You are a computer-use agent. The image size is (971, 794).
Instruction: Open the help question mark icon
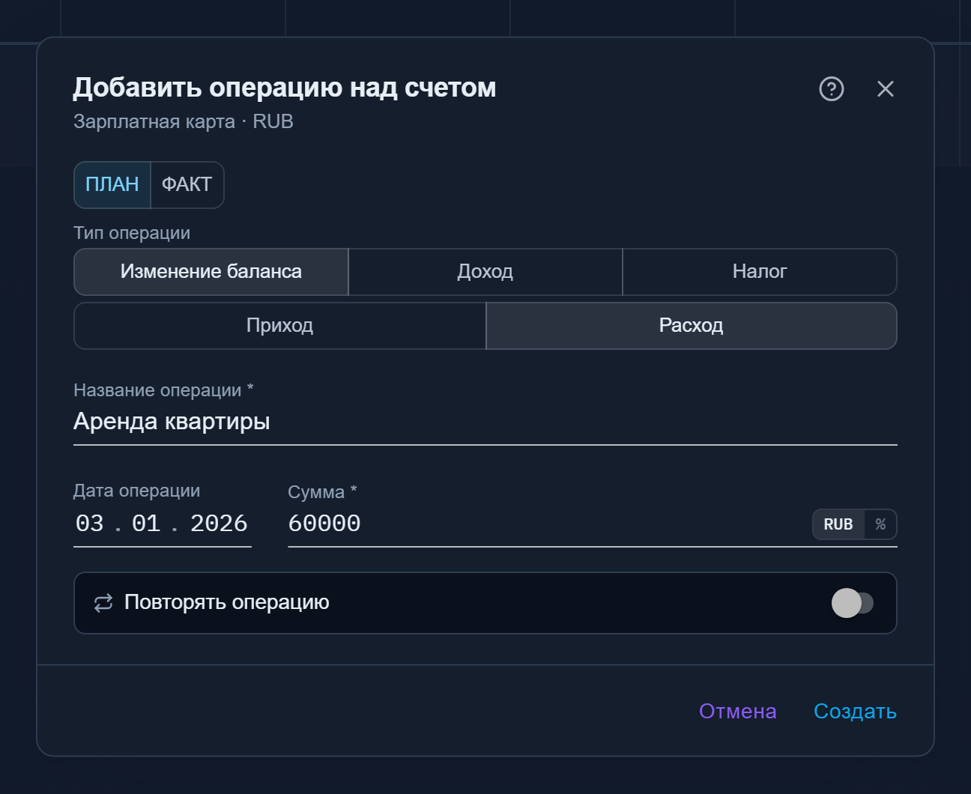pyautogui.click(x=832, y=89)
